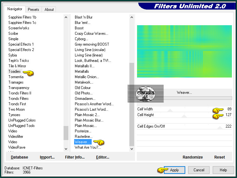Reset the Weaver parameters
This screenshot has height=178, width=237.
click(x=219, y=157)
